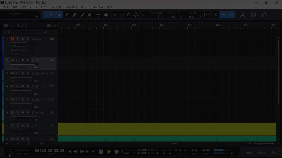Unmute the Voice A track

pyautogui.click(x=12, y=39)
